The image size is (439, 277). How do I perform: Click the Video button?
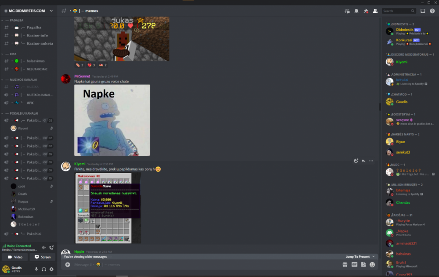pos(15,257)
